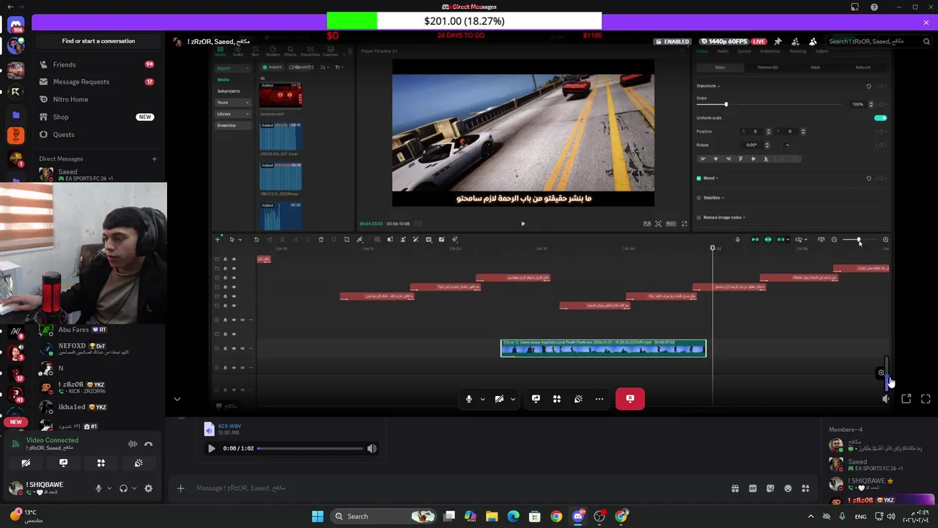Screen dimensions: 938x528
Task: Turn on camera in voice panel
Action: (x=26, y=463)
